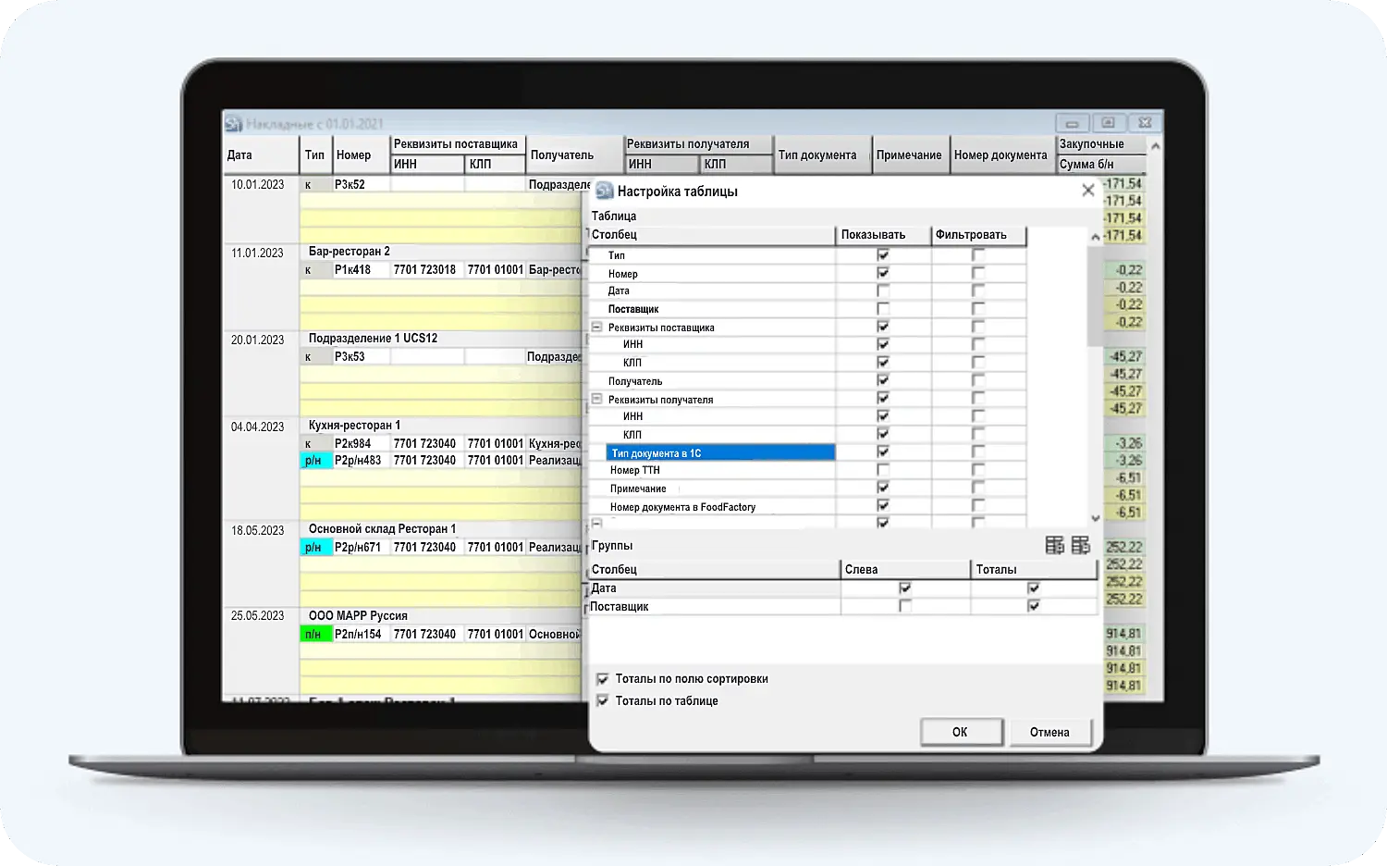Toggle Тоталы checkbox for Поставщик group
This screenshot has width=1387, height=866.
click(1034, 606)
